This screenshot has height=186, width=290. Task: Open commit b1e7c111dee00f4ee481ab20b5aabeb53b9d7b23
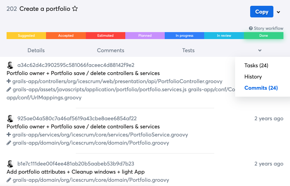pyautogui.click(x=76, y=164)
